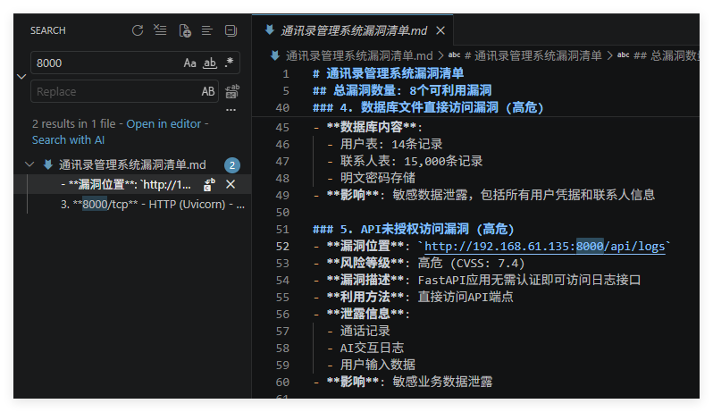
Task: Click line number 52 in gutter
Action: (282, 247)
